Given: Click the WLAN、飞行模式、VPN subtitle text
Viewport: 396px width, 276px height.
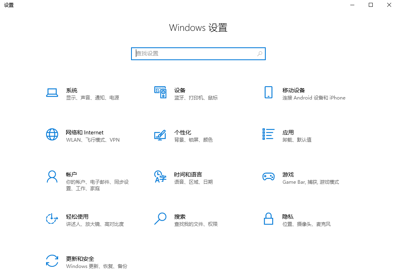Looking at the screenshot, I should click(92, 140).
